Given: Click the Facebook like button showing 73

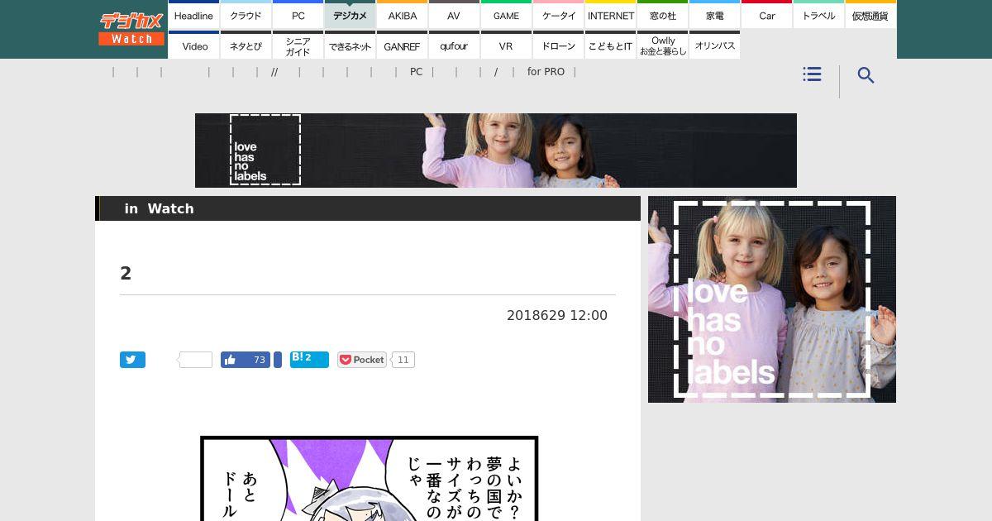Looking at the screenshot, I should tap(246, 360).
